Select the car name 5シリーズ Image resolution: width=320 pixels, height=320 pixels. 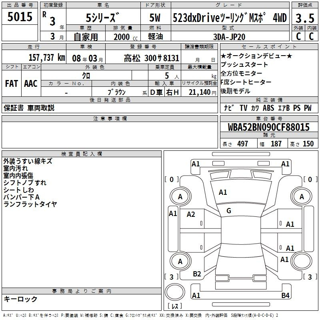point(102,17)
